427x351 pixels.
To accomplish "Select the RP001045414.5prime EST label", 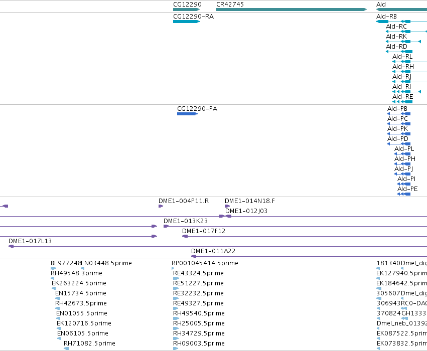I will pyautogui.click(x=205, y=263).
